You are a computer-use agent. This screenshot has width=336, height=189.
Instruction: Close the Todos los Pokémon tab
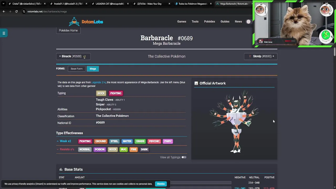[211, 4]
